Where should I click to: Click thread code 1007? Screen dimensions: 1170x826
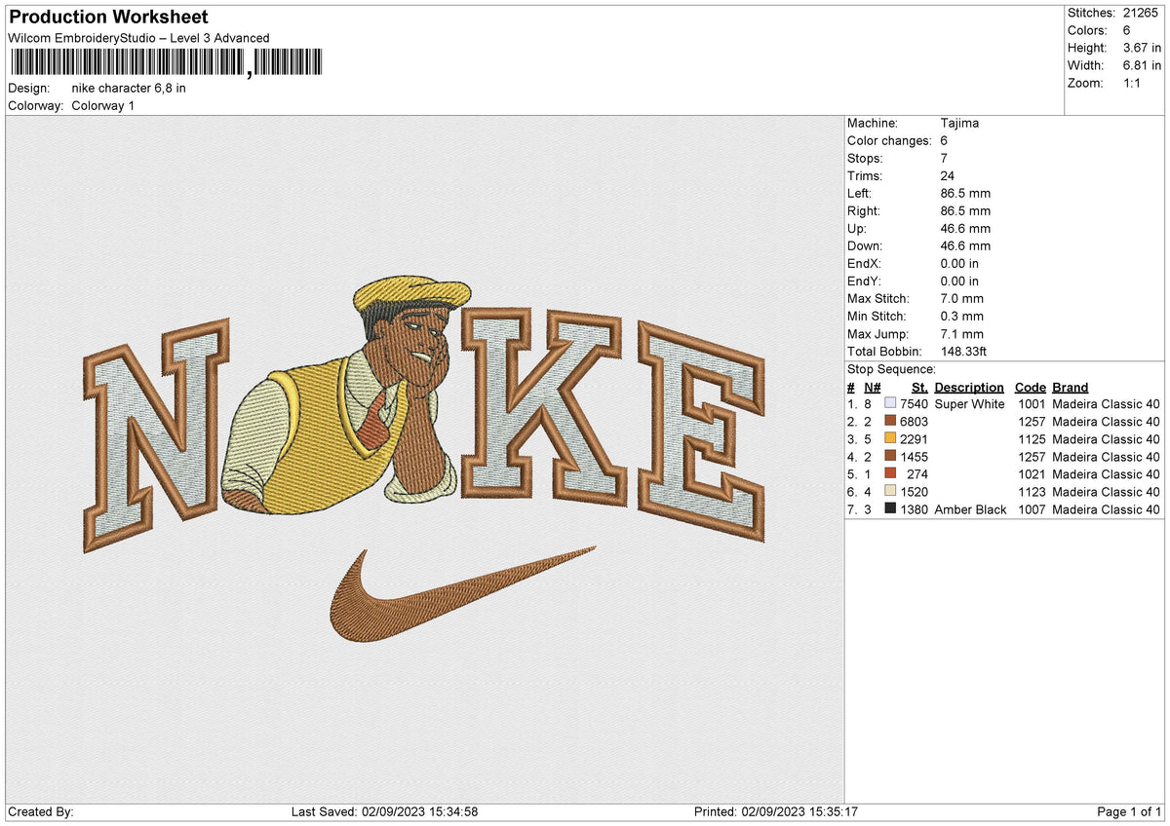pyautogui.click(x=1032, y=508)
